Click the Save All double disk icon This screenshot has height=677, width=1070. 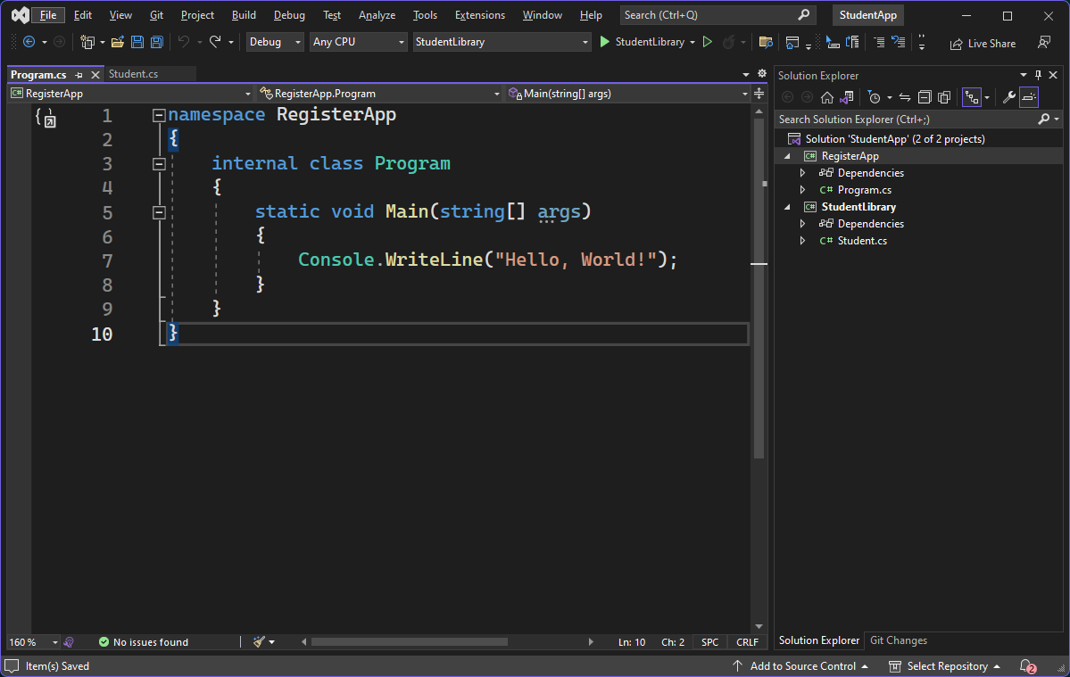[x=157, y=42]
